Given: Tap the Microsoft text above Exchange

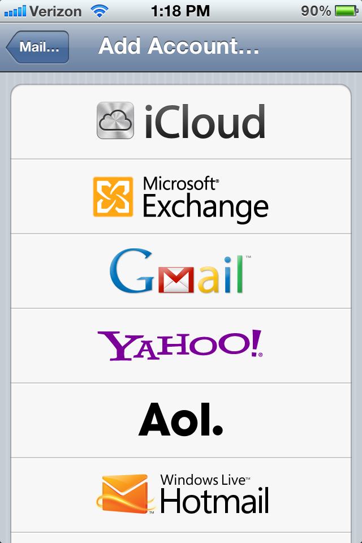Looking at the screenshot, I should pos(181,183).
